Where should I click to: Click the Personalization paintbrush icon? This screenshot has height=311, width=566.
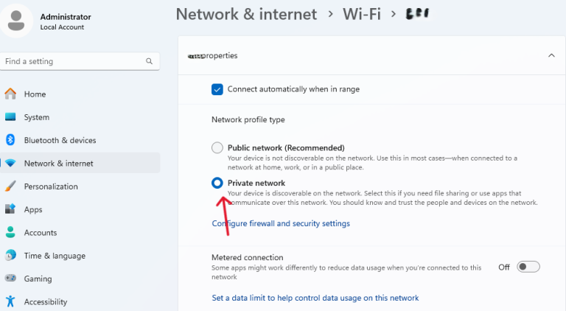click(x=10, y=186)
